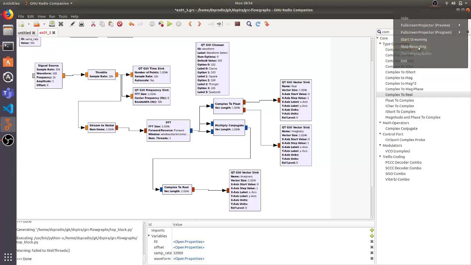This screenshot has height=265, width=471.
Task: Collapse the Math Operators category
Action: (380, 123)
